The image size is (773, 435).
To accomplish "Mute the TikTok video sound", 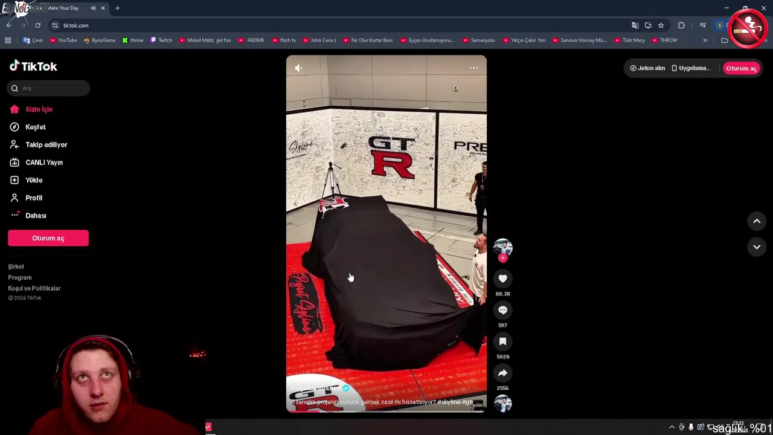I will (298, 68).
